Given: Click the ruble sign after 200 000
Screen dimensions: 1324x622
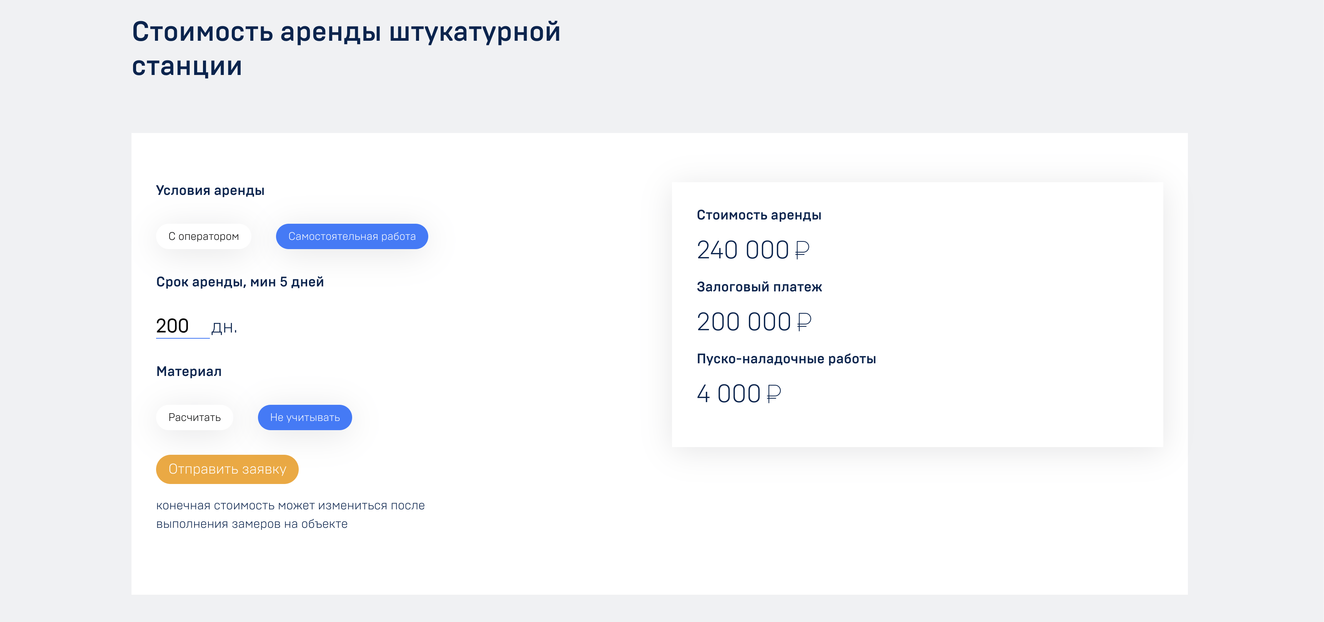Looking at the screenshot, I should click(804, 322).
